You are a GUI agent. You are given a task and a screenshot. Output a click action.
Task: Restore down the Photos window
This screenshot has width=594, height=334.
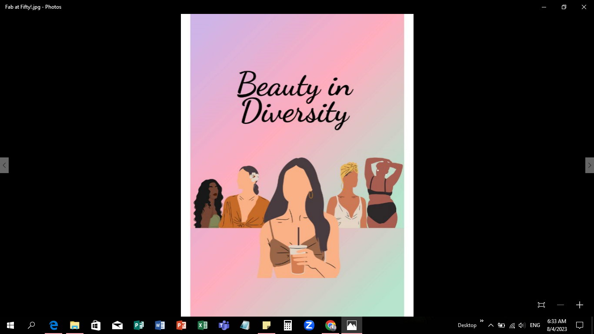click(564, 7)
